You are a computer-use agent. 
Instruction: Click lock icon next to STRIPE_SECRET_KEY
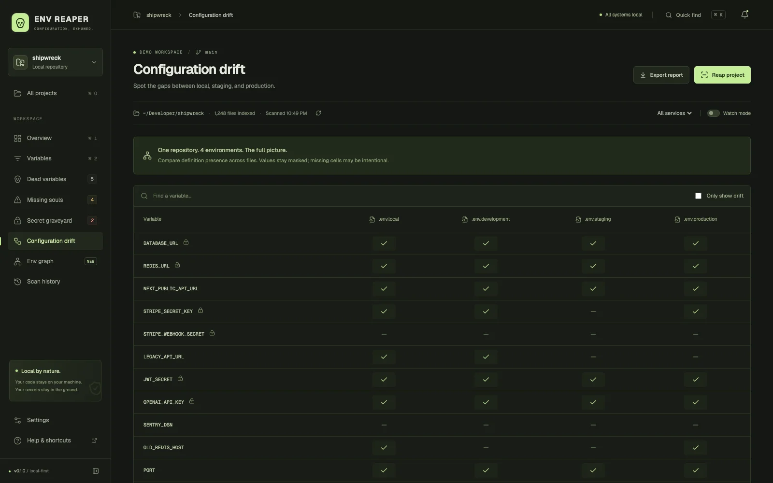click(x=200, y=311)
